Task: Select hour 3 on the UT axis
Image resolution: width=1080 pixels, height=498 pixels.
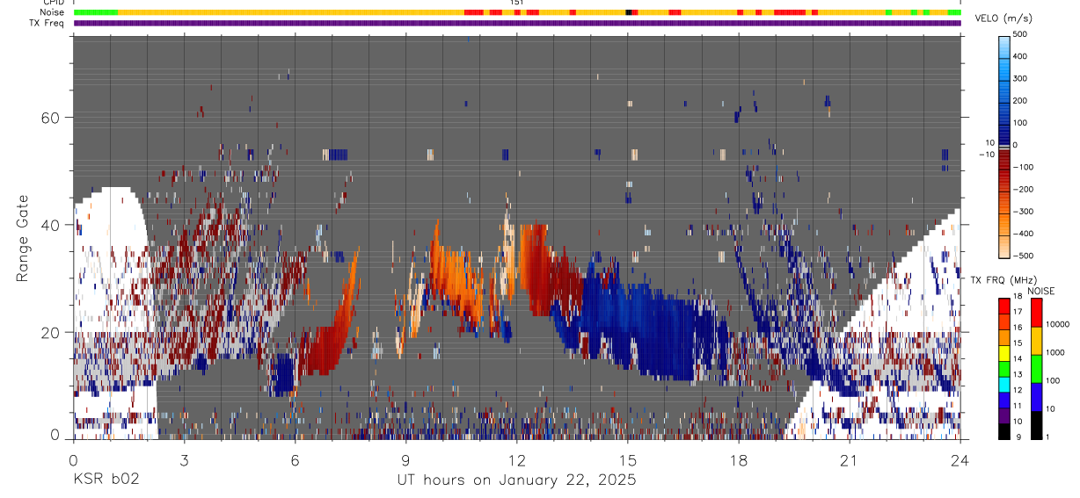Action: [x=184, y=459]
